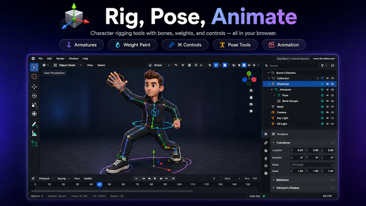Click the timeline horizontal scrollbar
The width and height of the screenshot is (366, 206).
[112, 191]
